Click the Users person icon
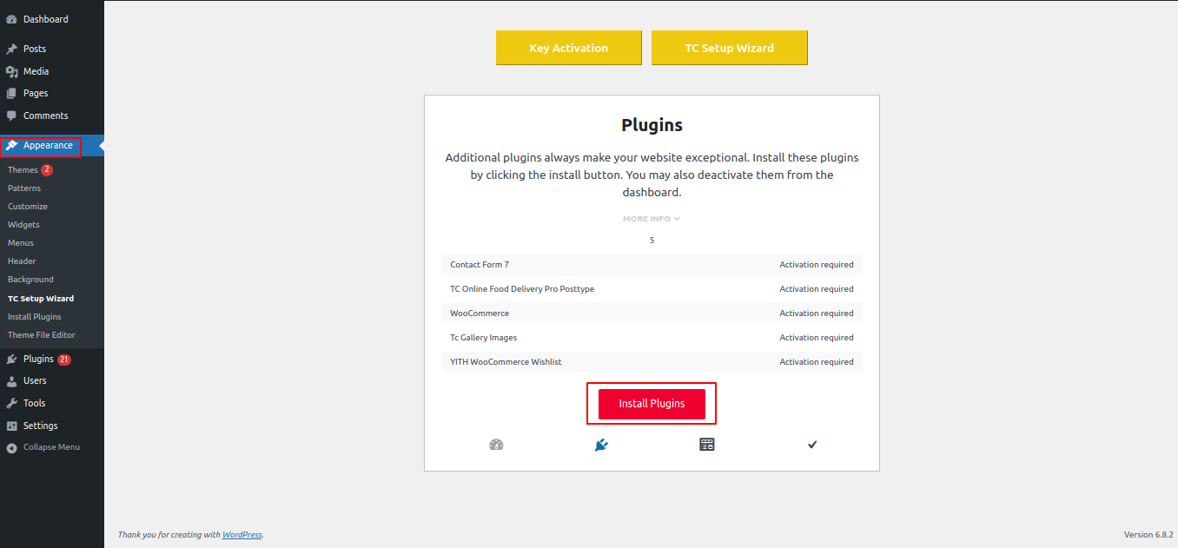The image size is (1178, 548). 11,380
